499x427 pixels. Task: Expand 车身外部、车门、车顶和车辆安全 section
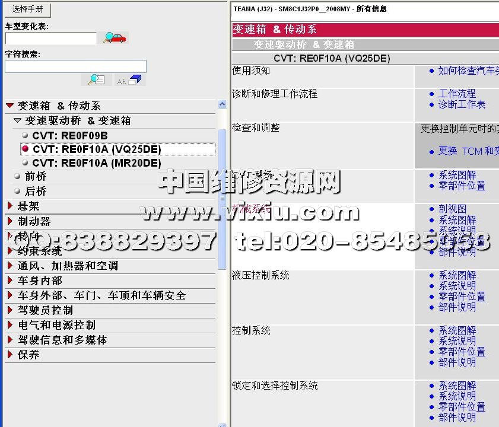(10, 295)
